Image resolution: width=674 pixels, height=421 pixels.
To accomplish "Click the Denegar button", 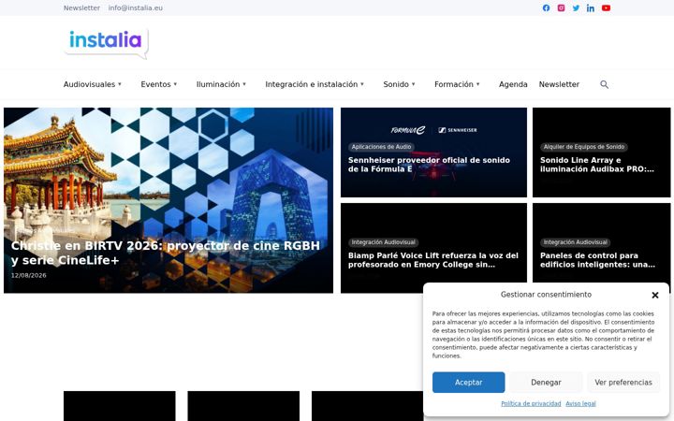I will point(546,383).
